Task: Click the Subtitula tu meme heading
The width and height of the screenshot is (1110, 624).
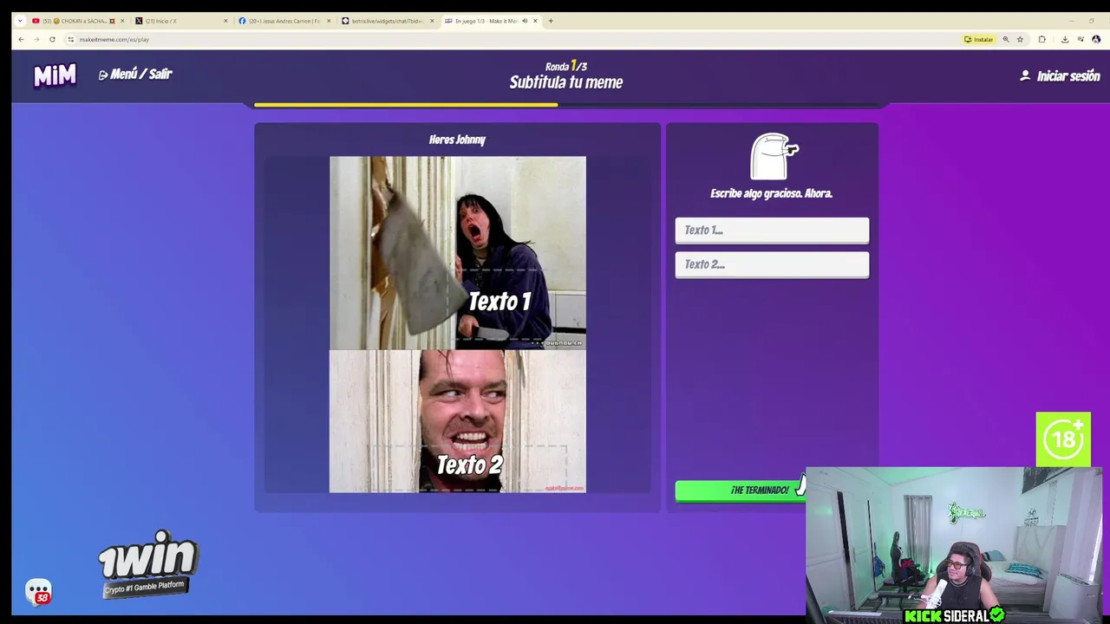Action: [565, 82]
